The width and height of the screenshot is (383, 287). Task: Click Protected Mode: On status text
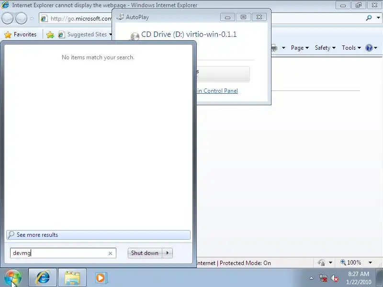coord(245,263)
